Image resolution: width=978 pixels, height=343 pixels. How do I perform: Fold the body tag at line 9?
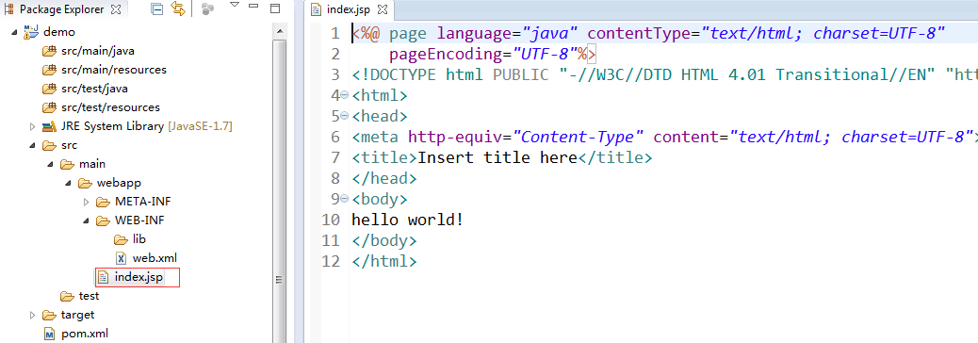(345, 199)
